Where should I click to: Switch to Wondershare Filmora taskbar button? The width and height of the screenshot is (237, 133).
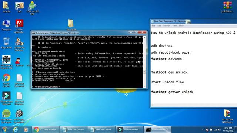pyautogui.click(x=129, y=130)
